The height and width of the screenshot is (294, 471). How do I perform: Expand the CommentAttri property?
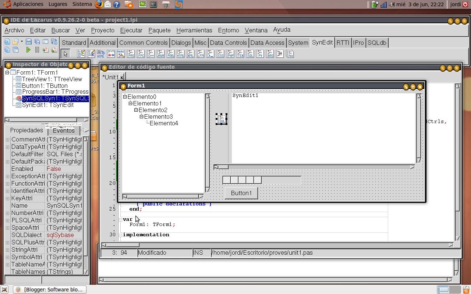7,140
